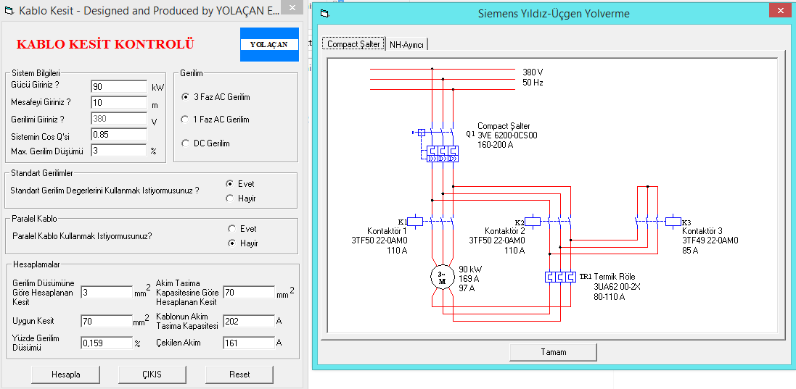The image size is (796, 389).
Task: Select 1 Faz AC Gerilim option
Action: (185, 120)
